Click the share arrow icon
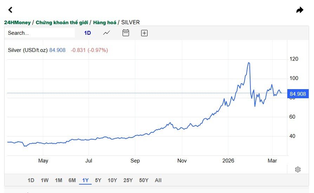The image size is (314, 193). (x=300, y=10)
